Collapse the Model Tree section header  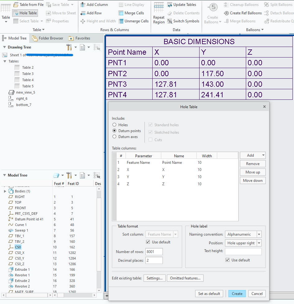(x=4, y=175)
